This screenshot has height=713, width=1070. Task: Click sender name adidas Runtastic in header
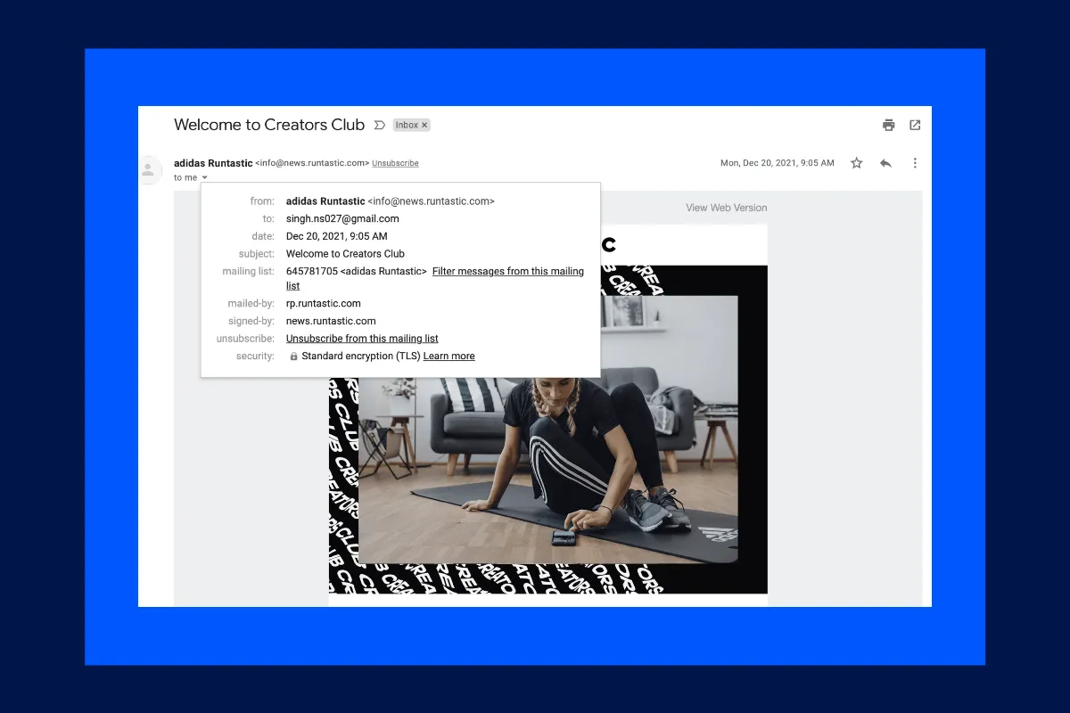coord(213,163)
